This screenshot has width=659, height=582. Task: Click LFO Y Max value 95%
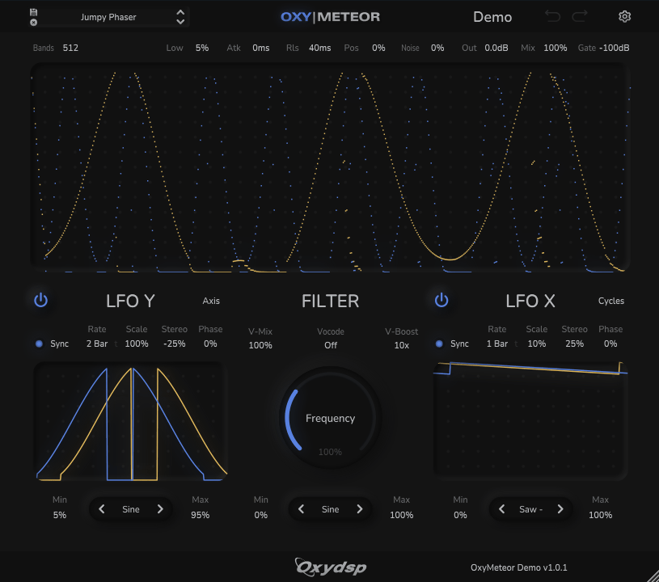[200, 515]
